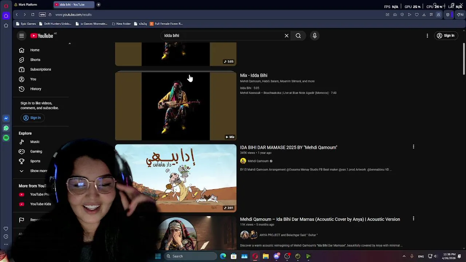This screenshot has height=262, width=466.
Task: Open Drift Hunters Unblo... bookmark
Action: tap(55, 24)
